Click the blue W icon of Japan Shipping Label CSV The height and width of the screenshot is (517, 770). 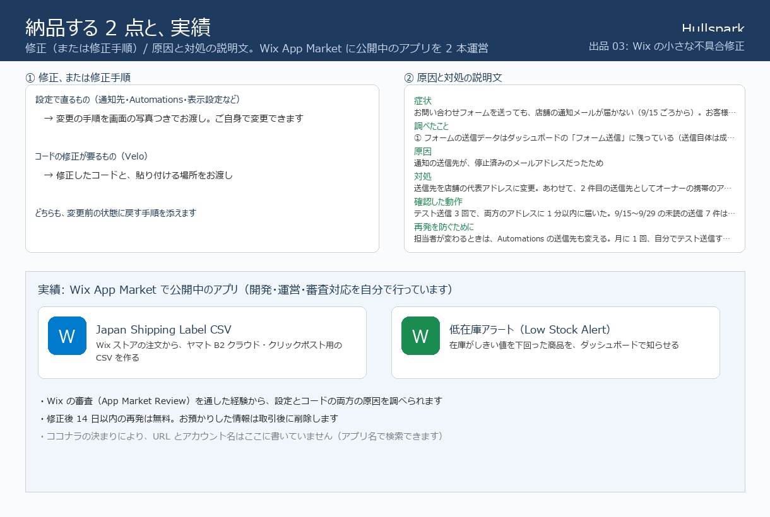pos(67,335)
